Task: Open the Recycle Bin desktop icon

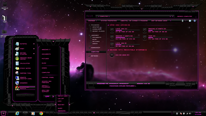Action: [x=5, y=6]
